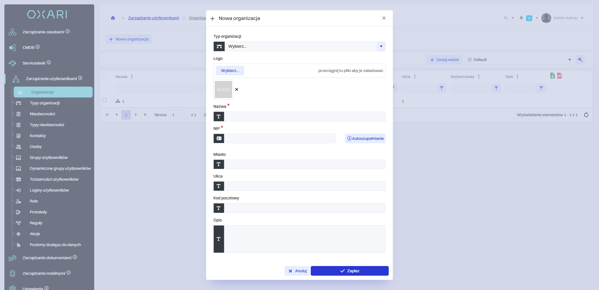Image resolution: width=599 pixels, height=290 pixels.
Task: Click the wrench view settings icon
Action: point(580,60)
